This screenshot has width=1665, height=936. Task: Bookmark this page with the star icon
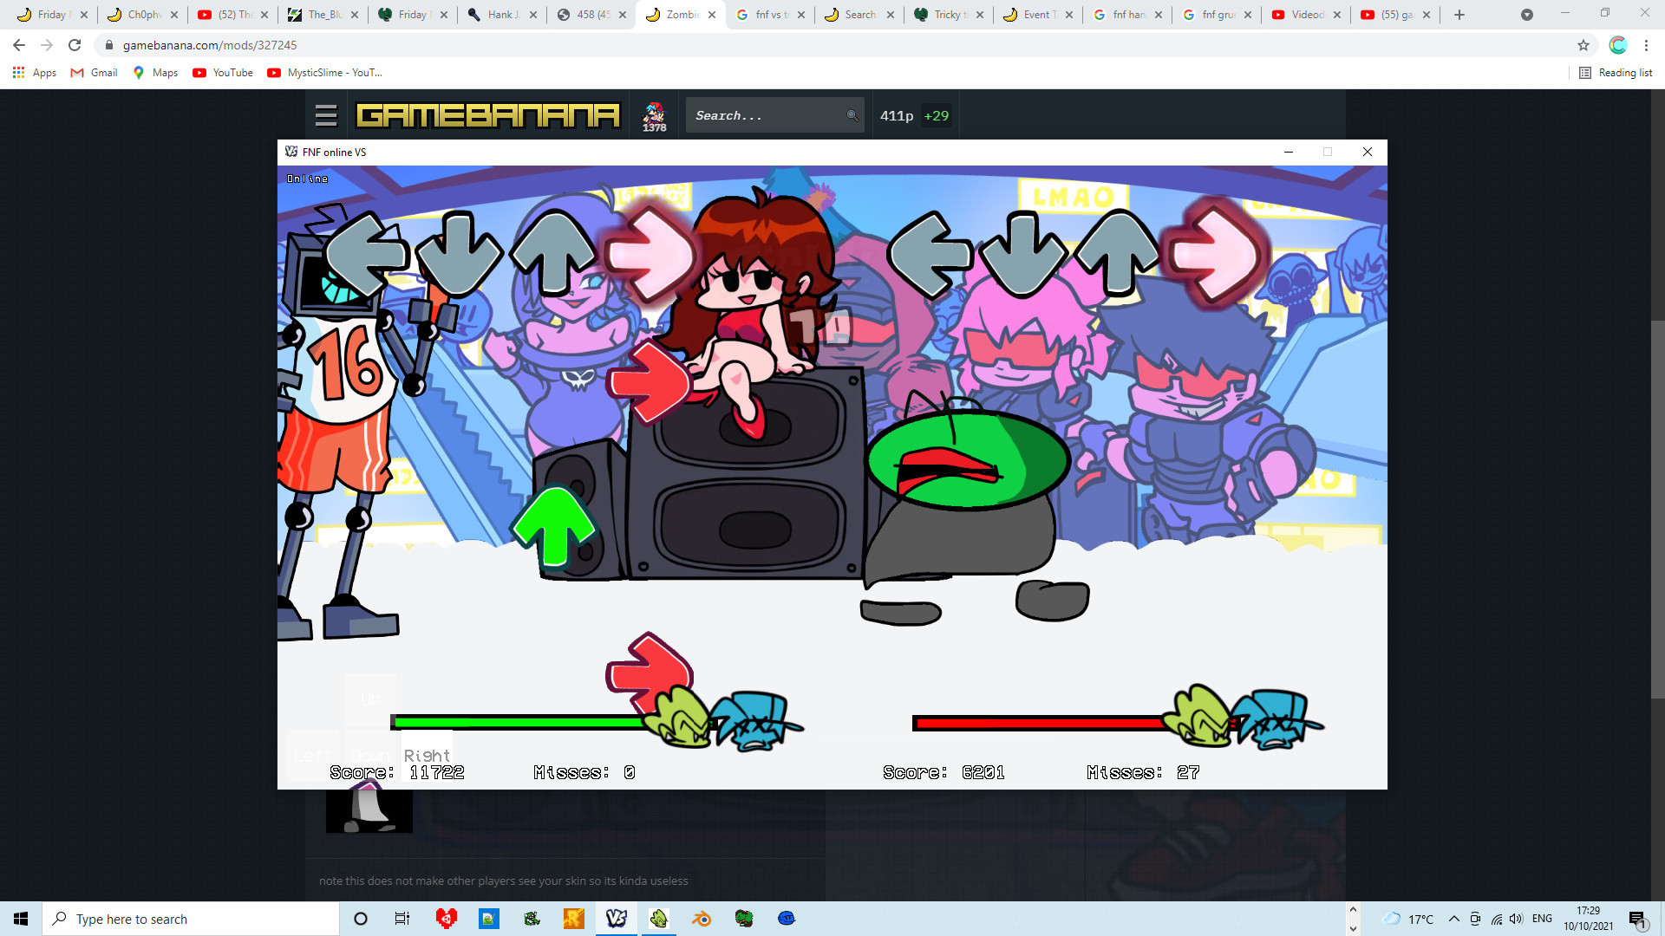pyautogui.click(x=1583, y=45)
